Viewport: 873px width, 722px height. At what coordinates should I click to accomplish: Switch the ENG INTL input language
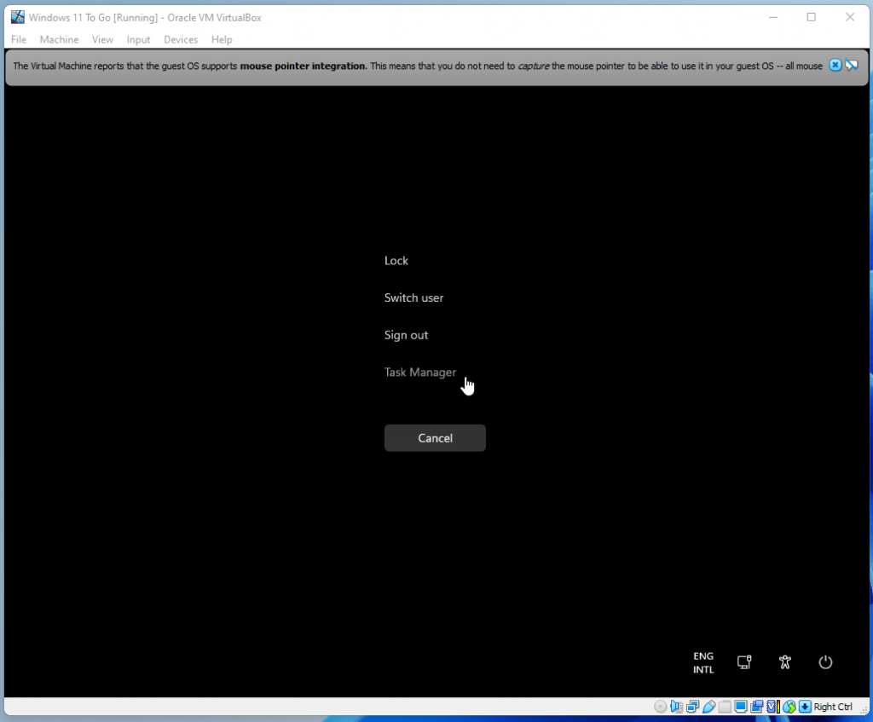[x=703, y=662]
